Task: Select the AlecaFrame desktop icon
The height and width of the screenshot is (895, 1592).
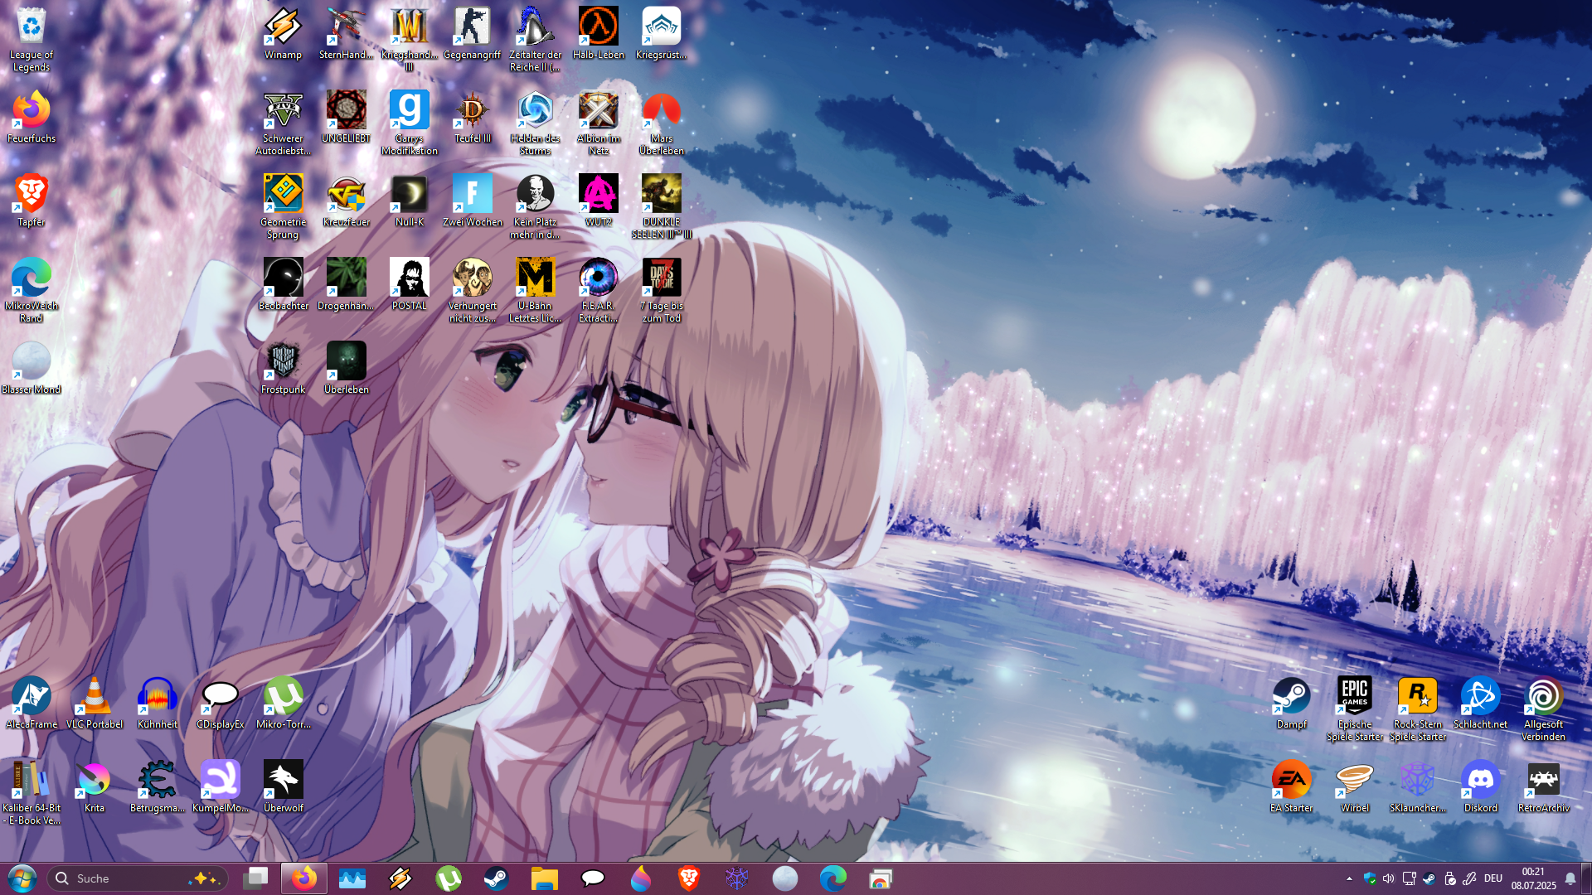Action: (x=32, y=703)
